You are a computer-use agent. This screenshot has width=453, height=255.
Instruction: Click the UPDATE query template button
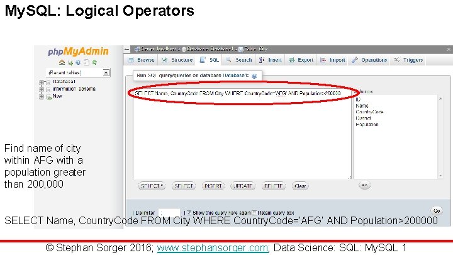point(243,186)
